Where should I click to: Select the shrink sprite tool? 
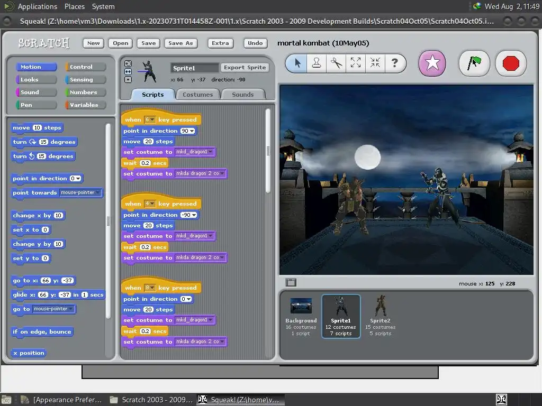tap(375, 63)
